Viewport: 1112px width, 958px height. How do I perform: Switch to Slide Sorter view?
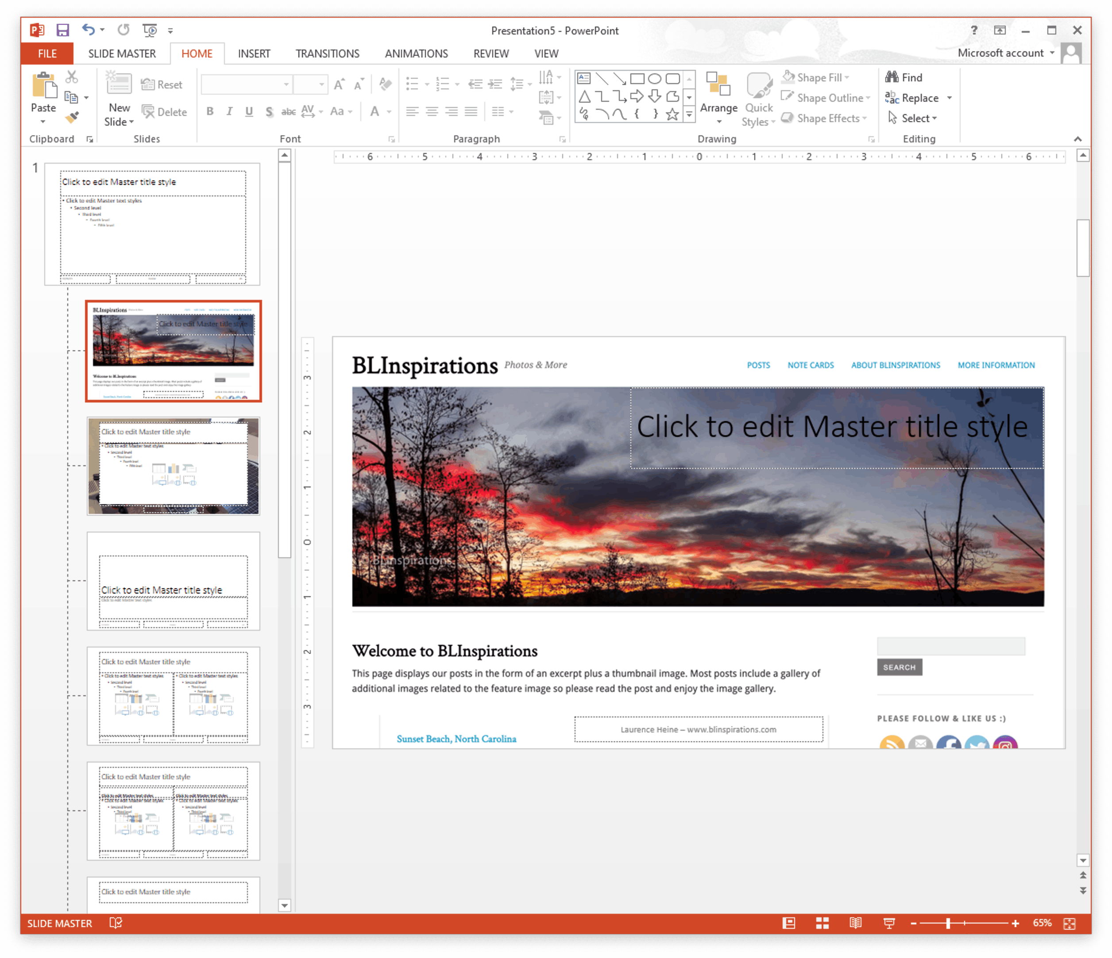(822, 923)
